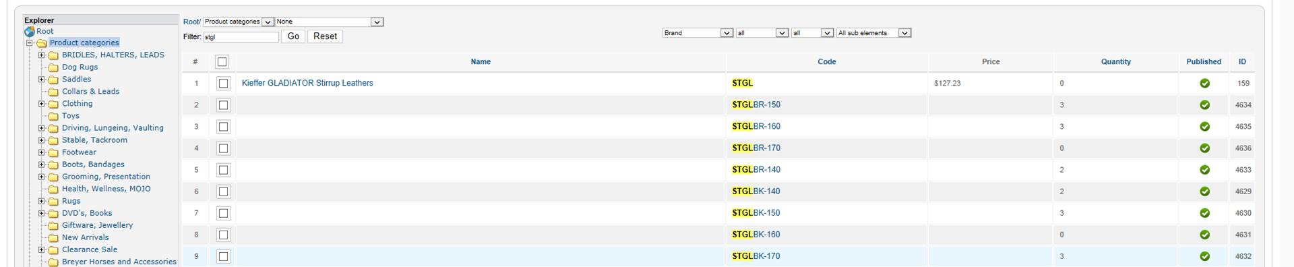Viewport: 1294px width, 267px height.
Task: Toggle the select-all checkbox in table header
Action: tap(222, 62)
